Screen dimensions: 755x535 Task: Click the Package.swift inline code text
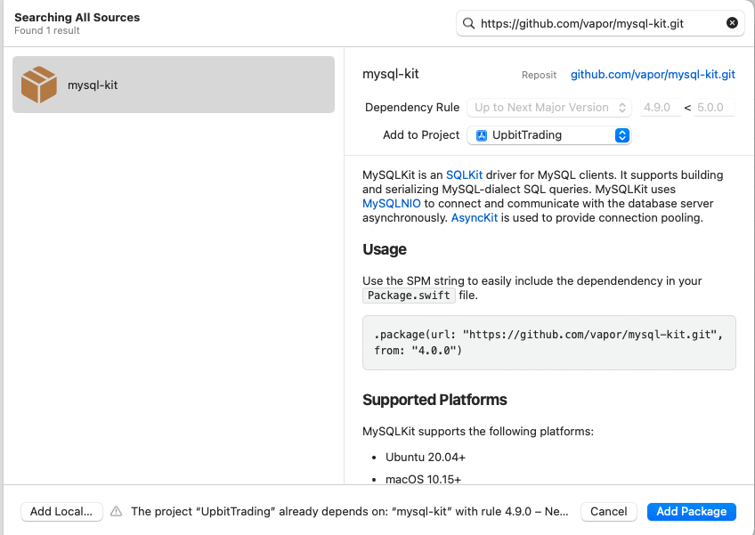[409, 296]
